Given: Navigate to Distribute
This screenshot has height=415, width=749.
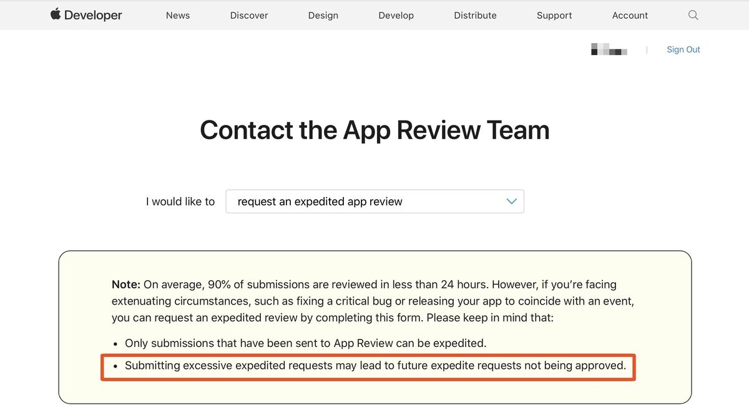Looking at the screenshot, I should [476, 15].
